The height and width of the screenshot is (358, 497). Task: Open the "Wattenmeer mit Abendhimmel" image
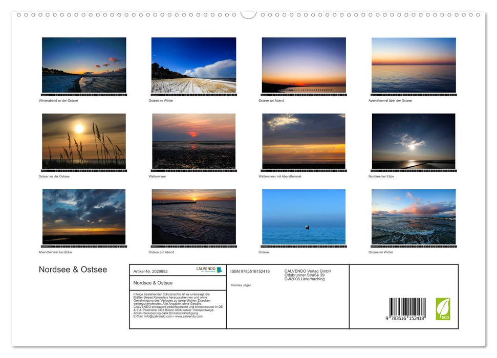[x=304, y=140]
